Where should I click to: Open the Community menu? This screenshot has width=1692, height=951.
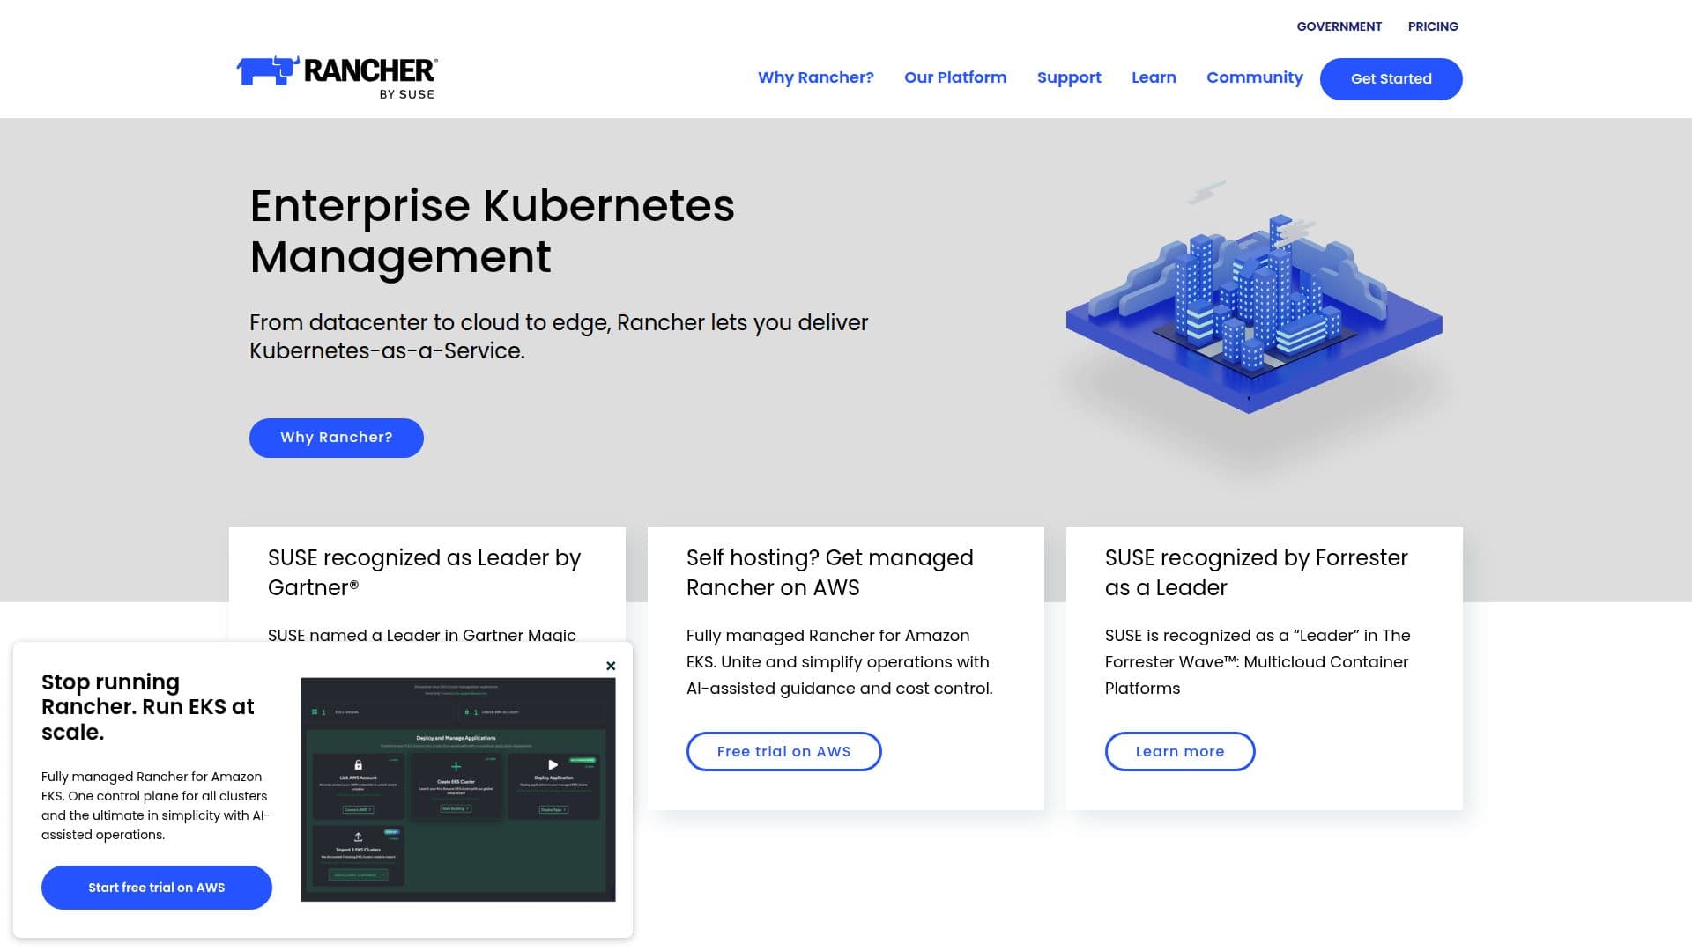1255,77
